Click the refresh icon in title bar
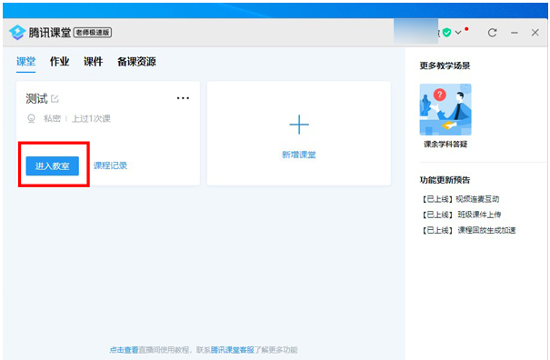The image size is (550, 360). [x=492, y=33]
